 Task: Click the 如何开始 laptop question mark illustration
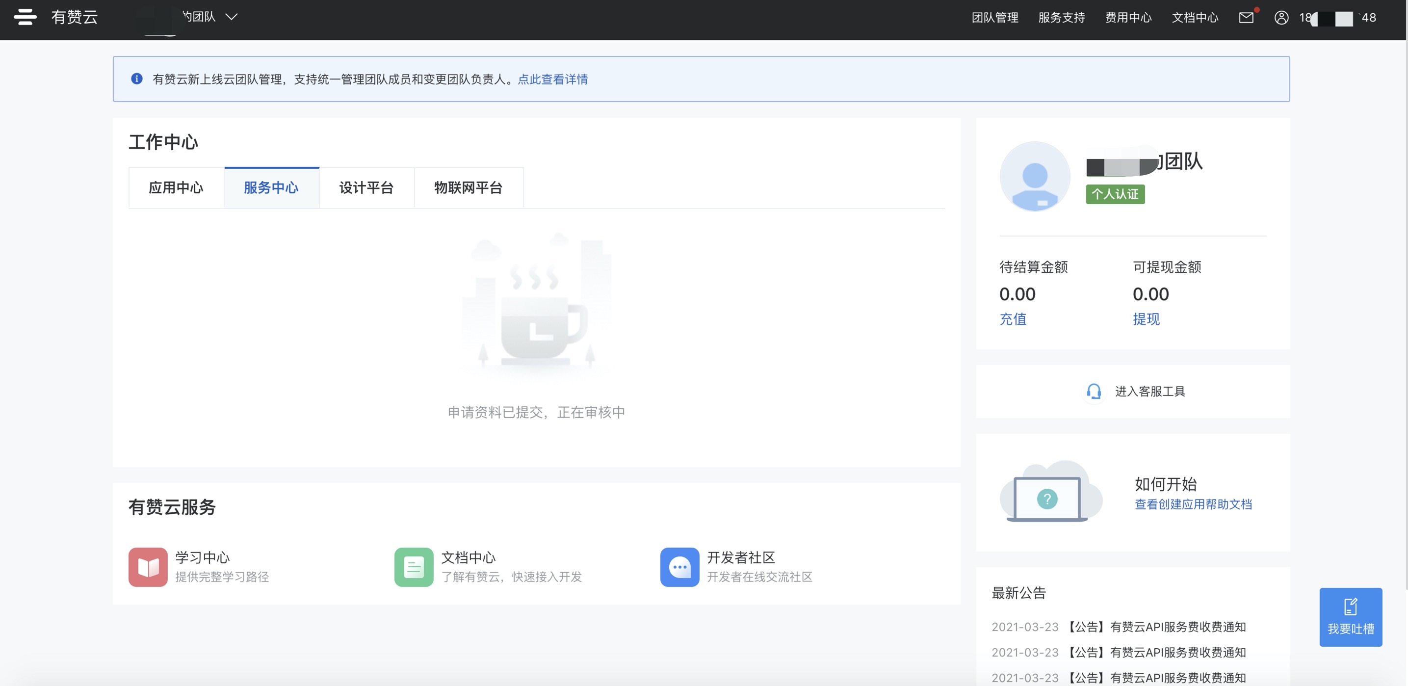[1050, 491]
